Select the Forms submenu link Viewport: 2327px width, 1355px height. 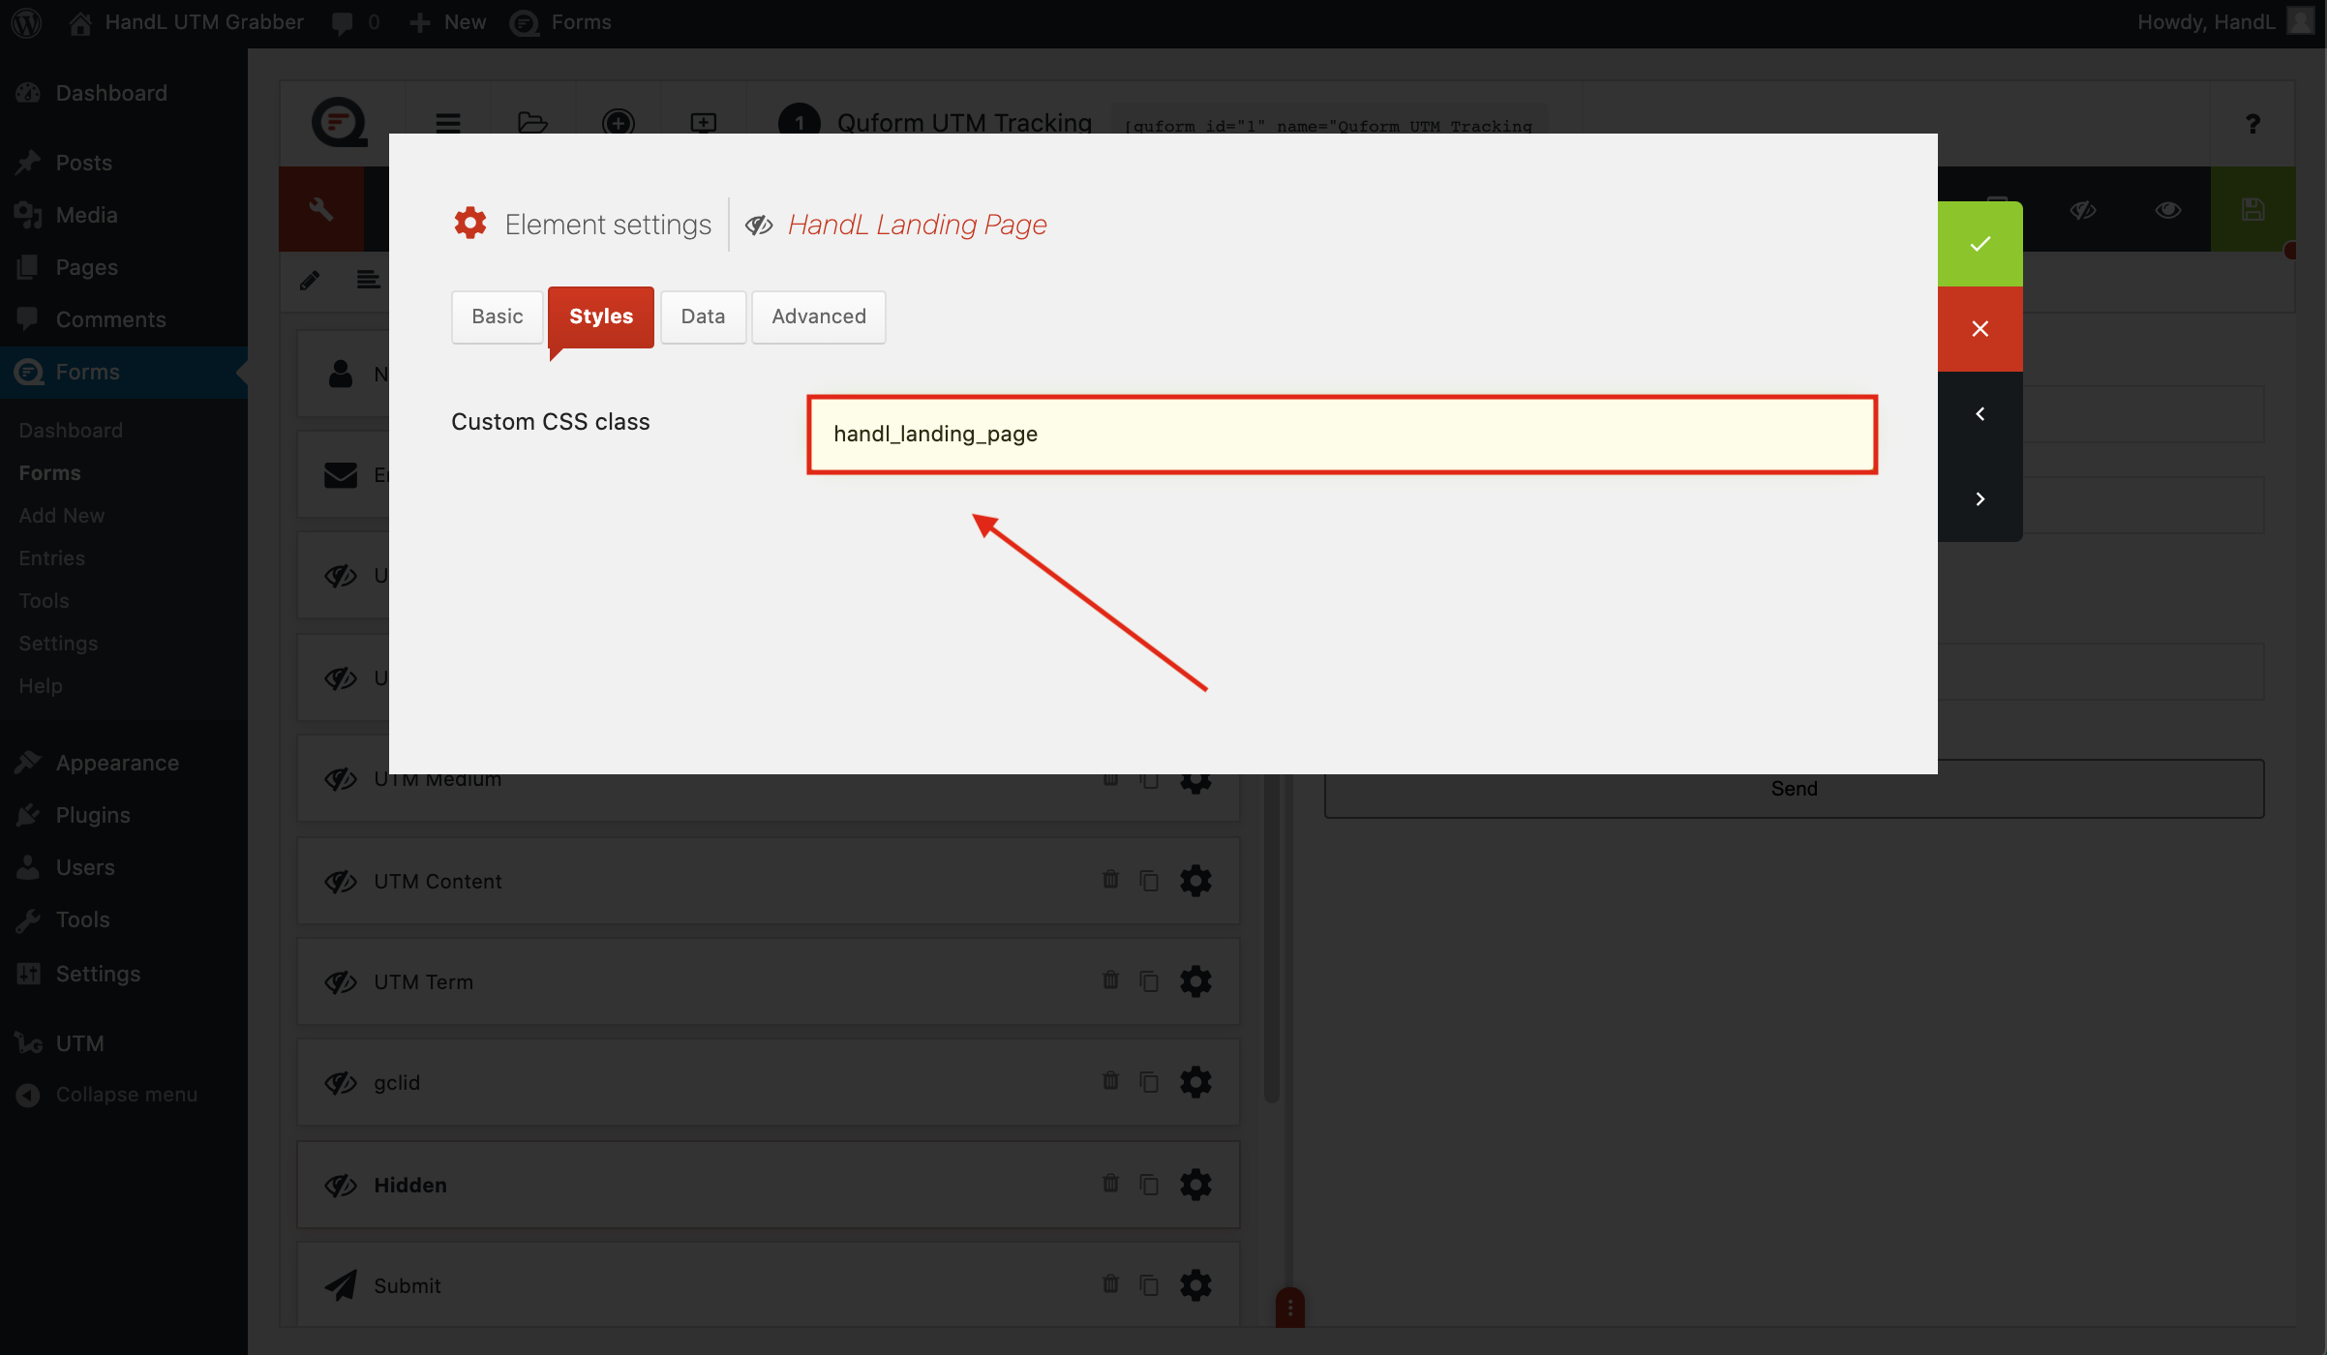coord(49,473)
